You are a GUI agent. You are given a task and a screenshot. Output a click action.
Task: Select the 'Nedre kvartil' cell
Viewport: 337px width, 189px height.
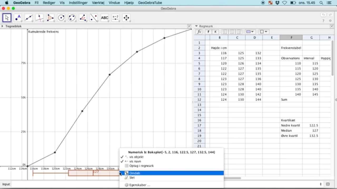(291, 125)
